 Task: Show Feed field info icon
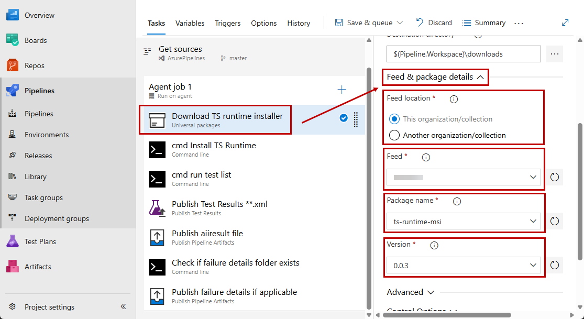click(x=426, y=158)
